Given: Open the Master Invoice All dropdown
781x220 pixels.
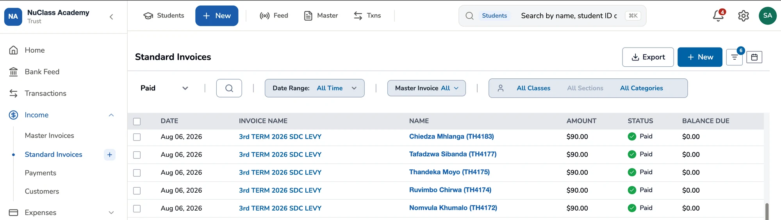Looking at the screenshot, I should click(x=426, y=88).
